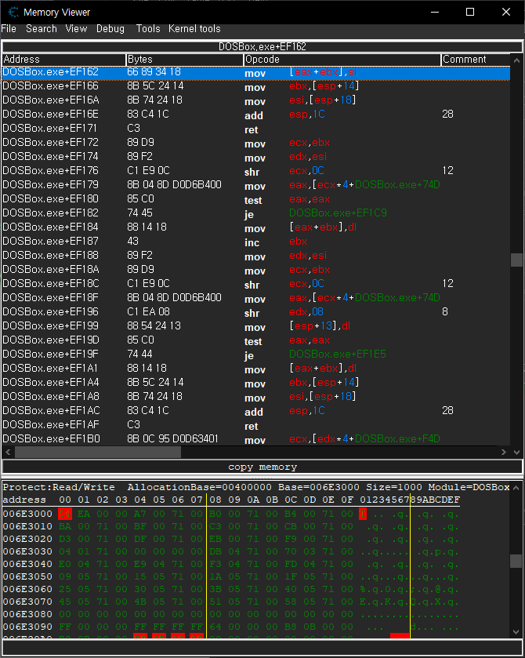This screenshot has height=658, width=525.
Task: Select the DOSBox.exe+EF174 mov edx,esi row
Action: (255, 157)
